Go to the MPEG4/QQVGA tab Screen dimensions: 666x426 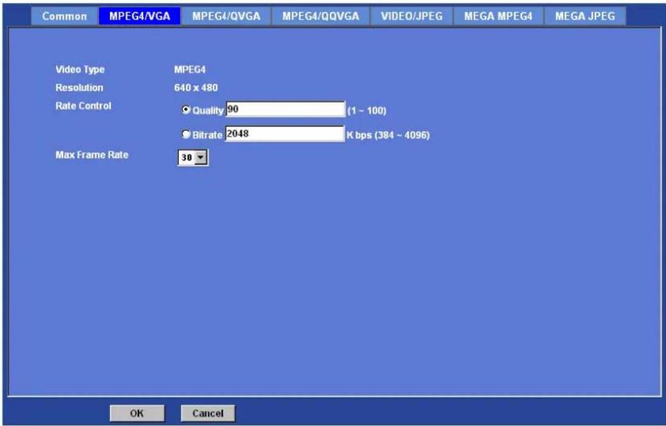pos(321,16)
